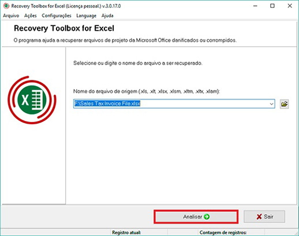Expand the source file name dropdown arrow
Viewport: 299px width, 236px height.
coord(271,104)
